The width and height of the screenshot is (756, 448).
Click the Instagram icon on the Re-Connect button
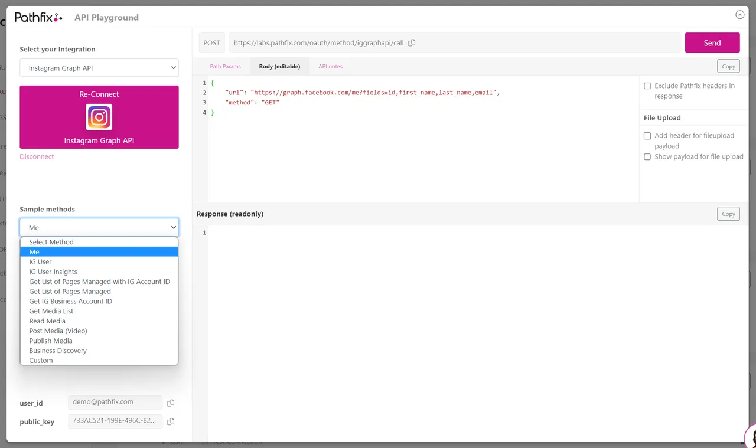click(x=99, y=117)
